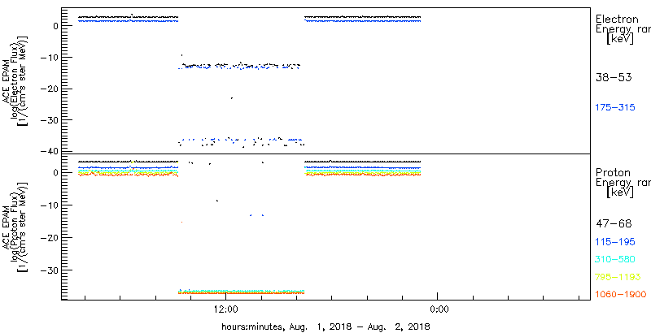This screenshot has height=333, width=651.
Task: Click the lone orange proton point near -15
Action: click(181, 222)
